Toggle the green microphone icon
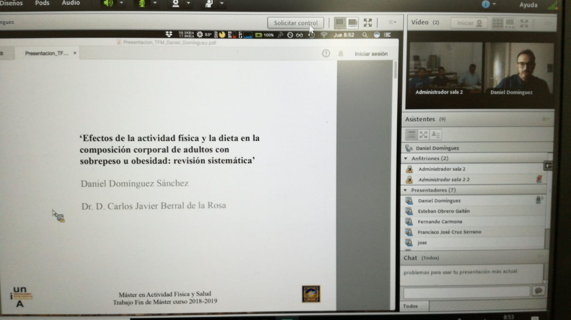The image size is (571, 320). [142, 4]
